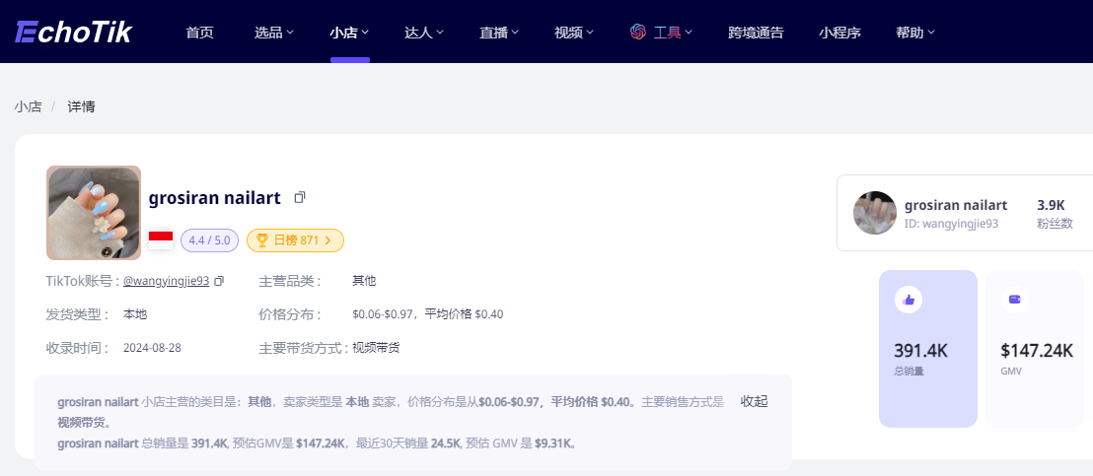The image size is (1093, 476).
Task: Copy the TikTok account handle
Action: point(219,281)
